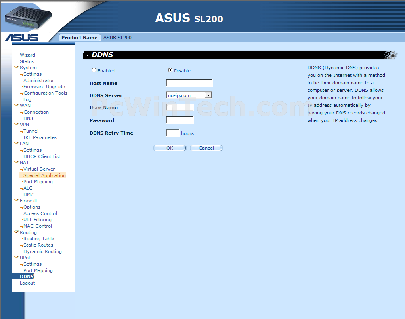Open Firmware Upgrade page

[44, 87]
